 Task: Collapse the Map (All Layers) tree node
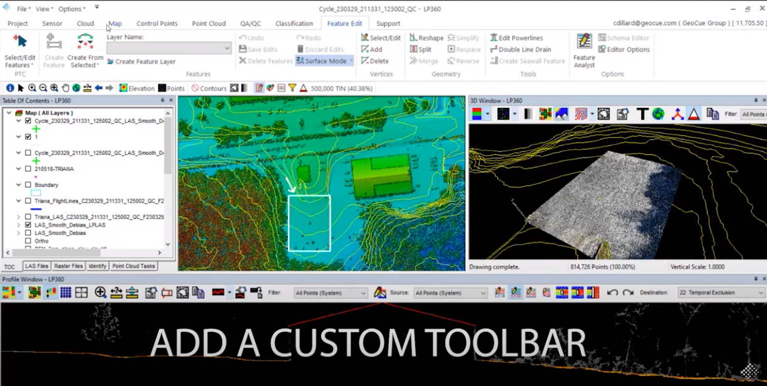pyautogui.click(x=9, y=113)
